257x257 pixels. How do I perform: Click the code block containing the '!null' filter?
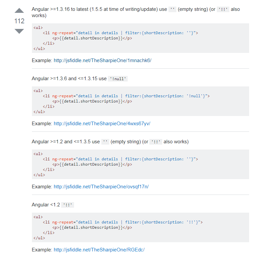pos(141,101)
